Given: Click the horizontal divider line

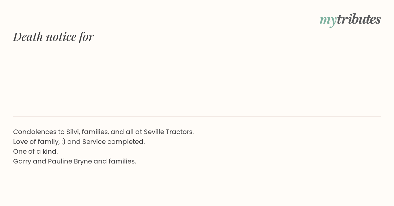Looking at the screenshot, I should click(197, 116).
